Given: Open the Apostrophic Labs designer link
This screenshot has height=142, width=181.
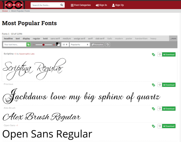Looking at the screenshot, I should click(27, 54).
